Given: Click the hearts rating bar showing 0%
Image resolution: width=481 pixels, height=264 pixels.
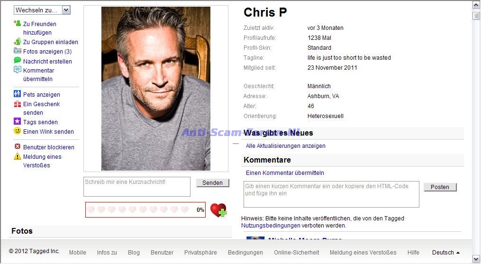Looking at the screenshot, I should pyautogui.click(x=145, y=210).
